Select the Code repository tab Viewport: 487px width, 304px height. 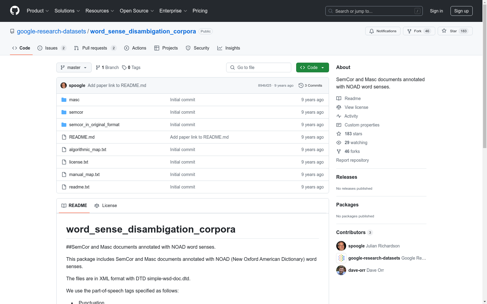tap(21, 48)
